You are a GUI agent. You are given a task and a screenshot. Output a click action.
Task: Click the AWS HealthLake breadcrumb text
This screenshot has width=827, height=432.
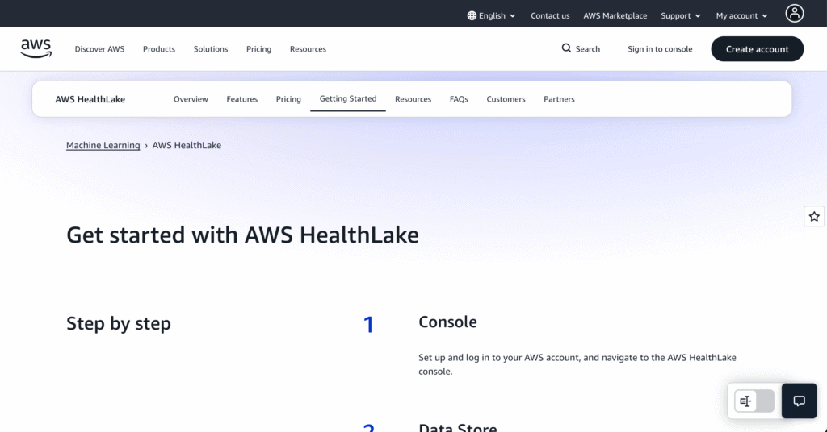pyautogui.click(x=187, y=145)
